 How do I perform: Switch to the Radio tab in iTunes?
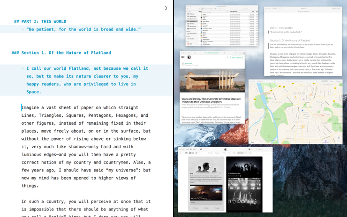(x=234, y=153)
